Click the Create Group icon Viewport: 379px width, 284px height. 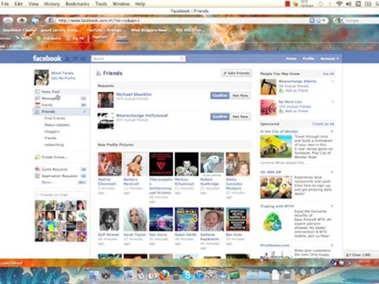pos(37,157)
